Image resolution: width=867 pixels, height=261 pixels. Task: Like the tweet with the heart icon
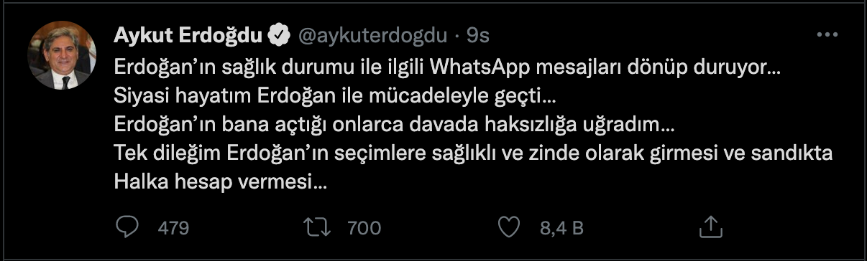508,228
